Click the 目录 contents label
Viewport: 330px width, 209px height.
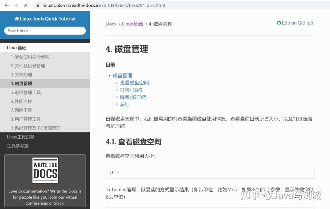(x=110, y=65)
